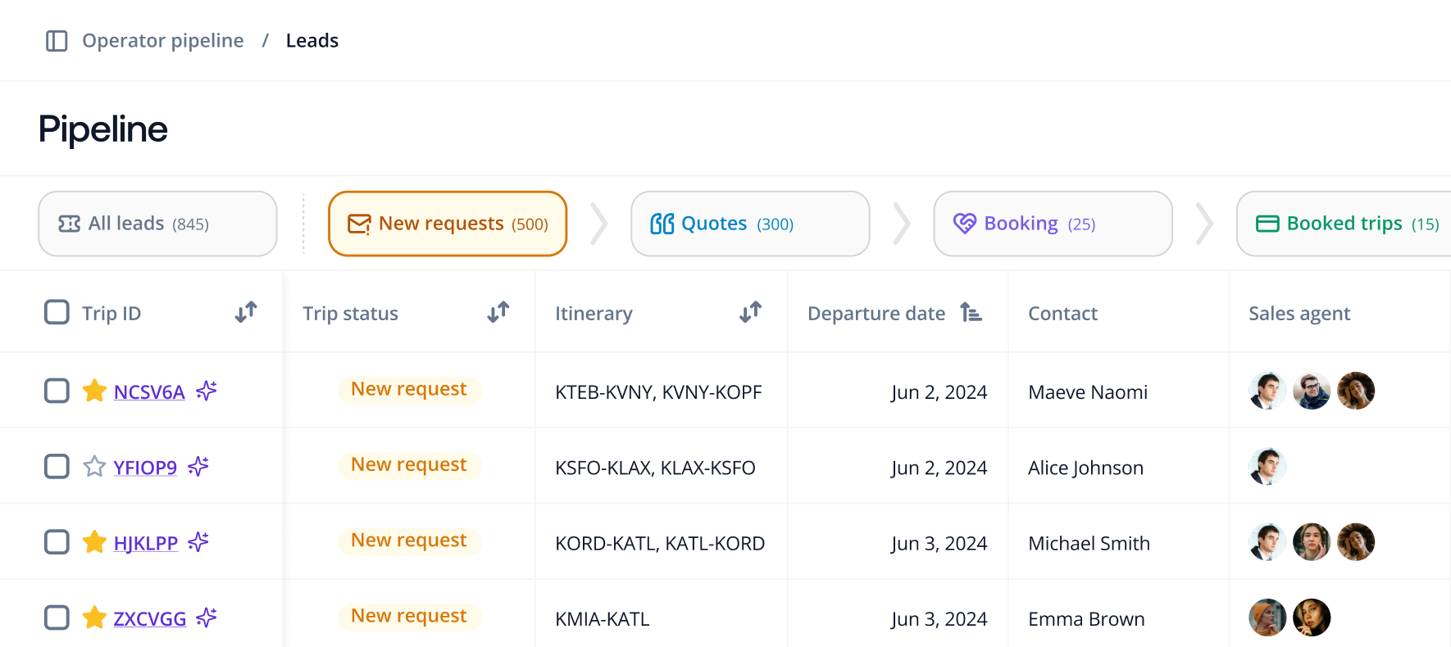Select All leads tab
This screenshot has width=1451, height=647.
pyautogui.click(x=157, y=224)
